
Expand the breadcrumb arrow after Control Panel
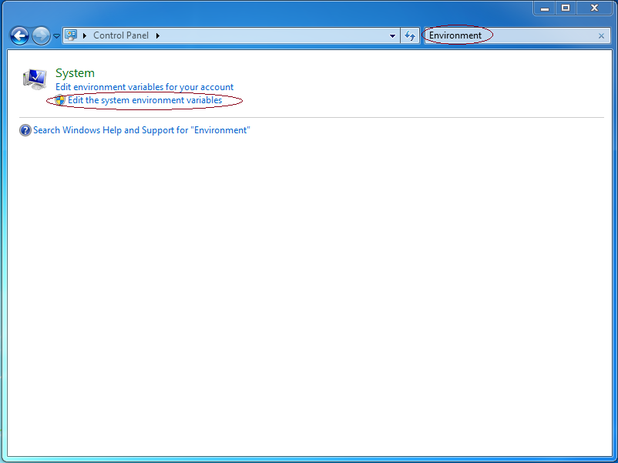(x=158, y=35)
